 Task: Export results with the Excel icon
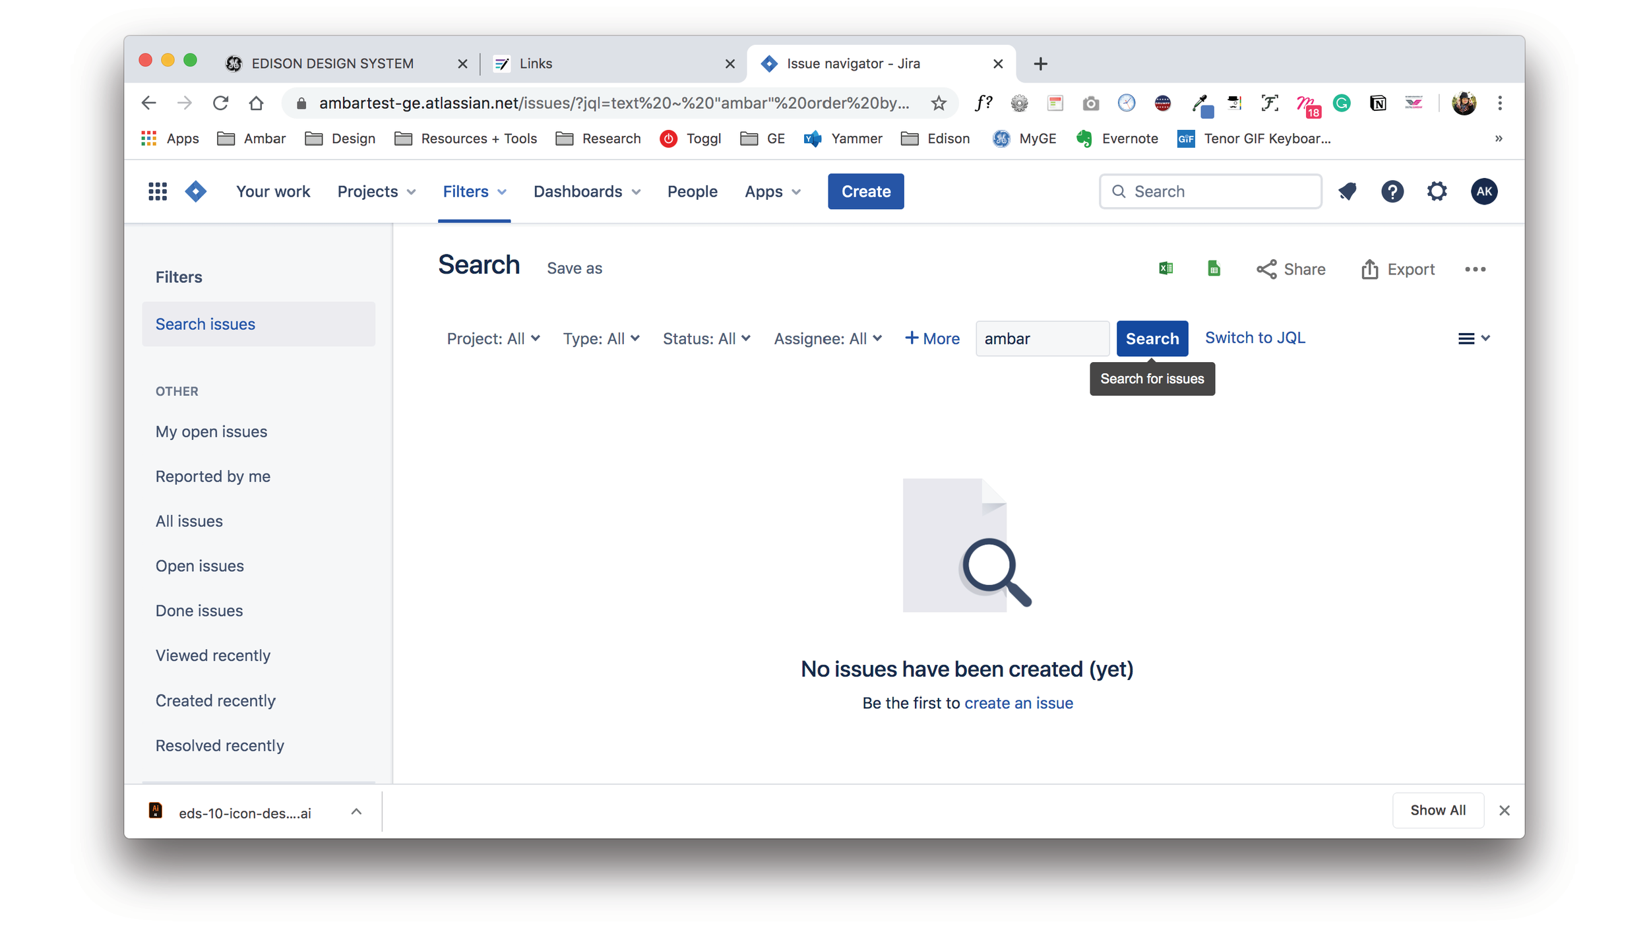click(1166, 268)
